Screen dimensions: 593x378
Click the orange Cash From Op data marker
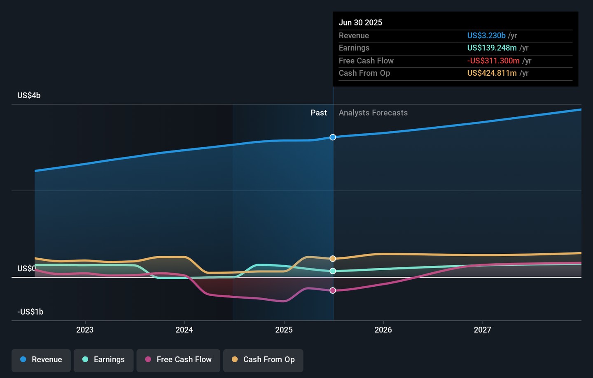pos(333,259)
